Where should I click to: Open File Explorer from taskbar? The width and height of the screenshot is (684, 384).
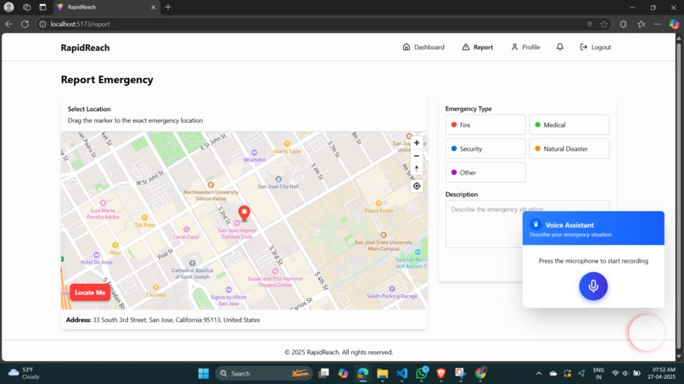click(383, 374)
